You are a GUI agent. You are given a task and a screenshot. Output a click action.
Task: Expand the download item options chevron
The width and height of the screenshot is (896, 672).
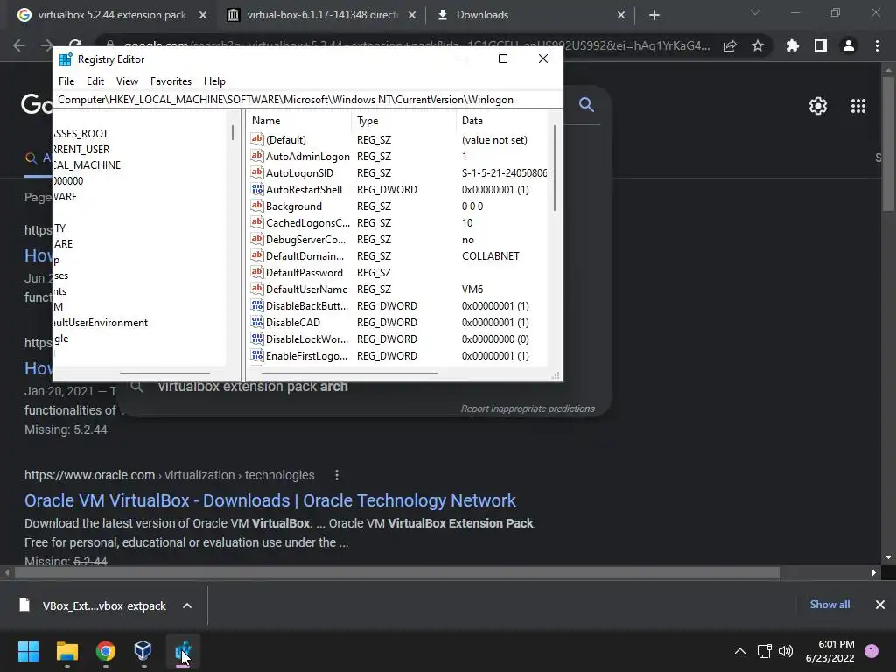click(187, 605)
